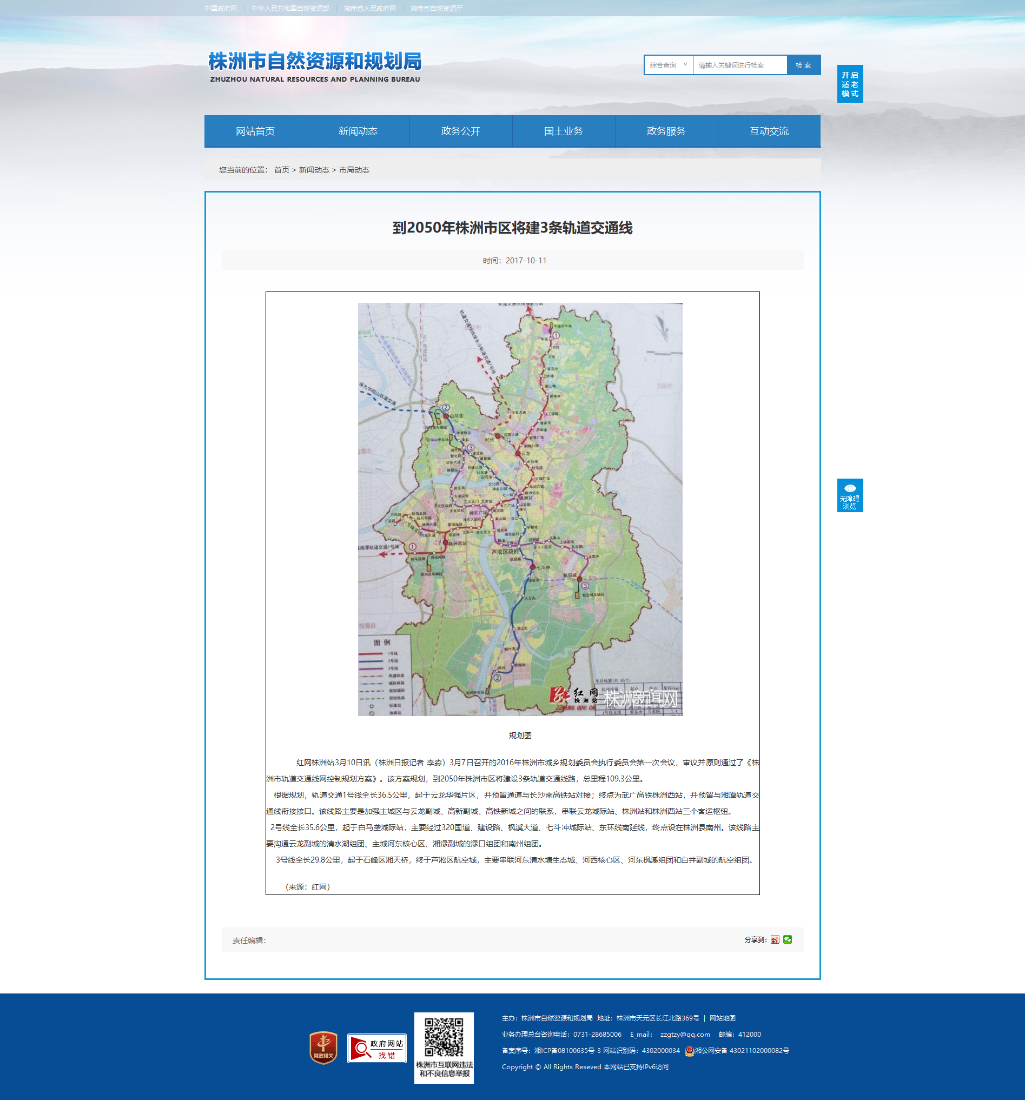Click the date text 时间：2017-10-11

(x=514, y=260)
